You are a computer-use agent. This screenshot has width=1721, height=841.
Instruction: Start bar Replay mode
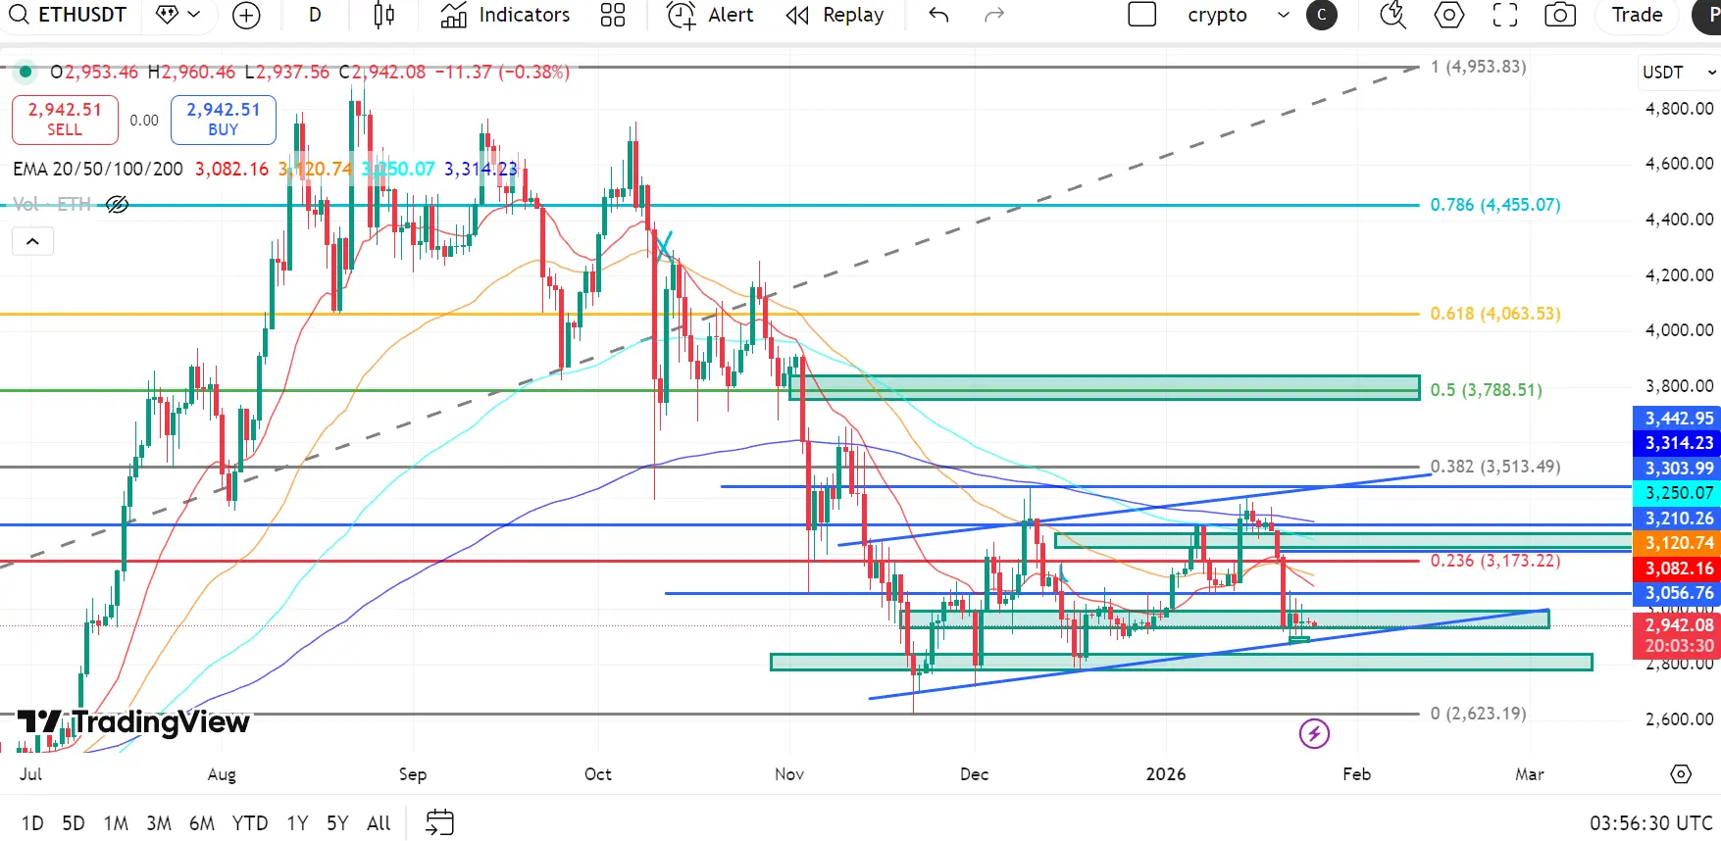835,15
